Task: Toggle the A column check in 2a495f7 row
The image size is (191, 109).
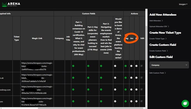Action: point(136,66)
